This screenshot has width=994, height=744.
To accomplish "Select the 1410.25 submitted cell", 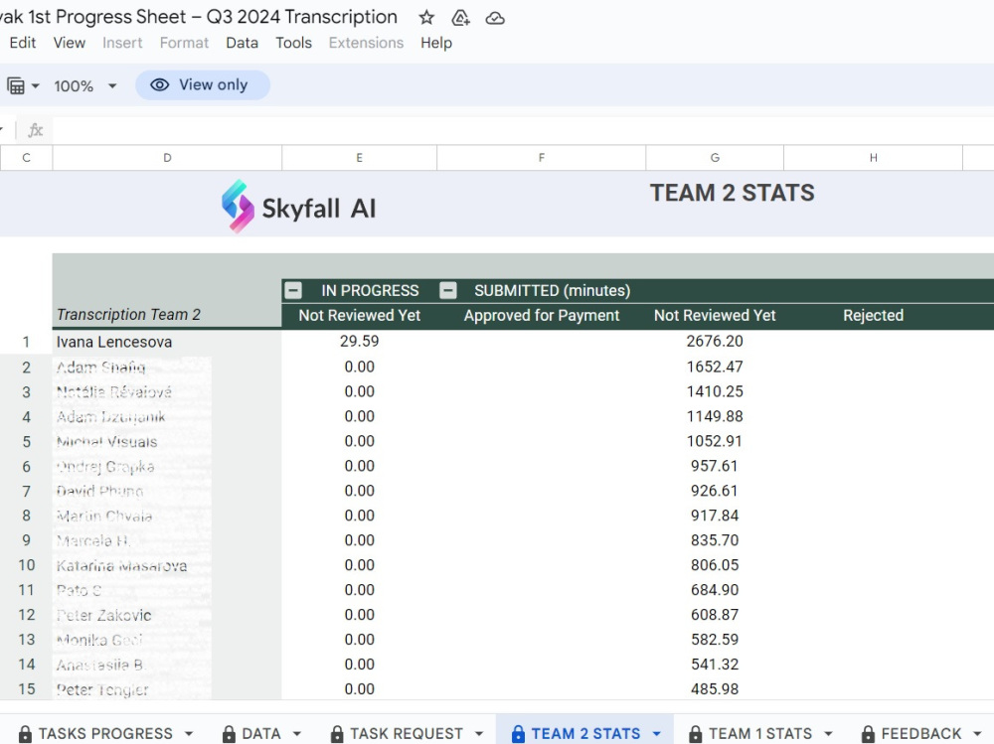I will click(715, 391).
